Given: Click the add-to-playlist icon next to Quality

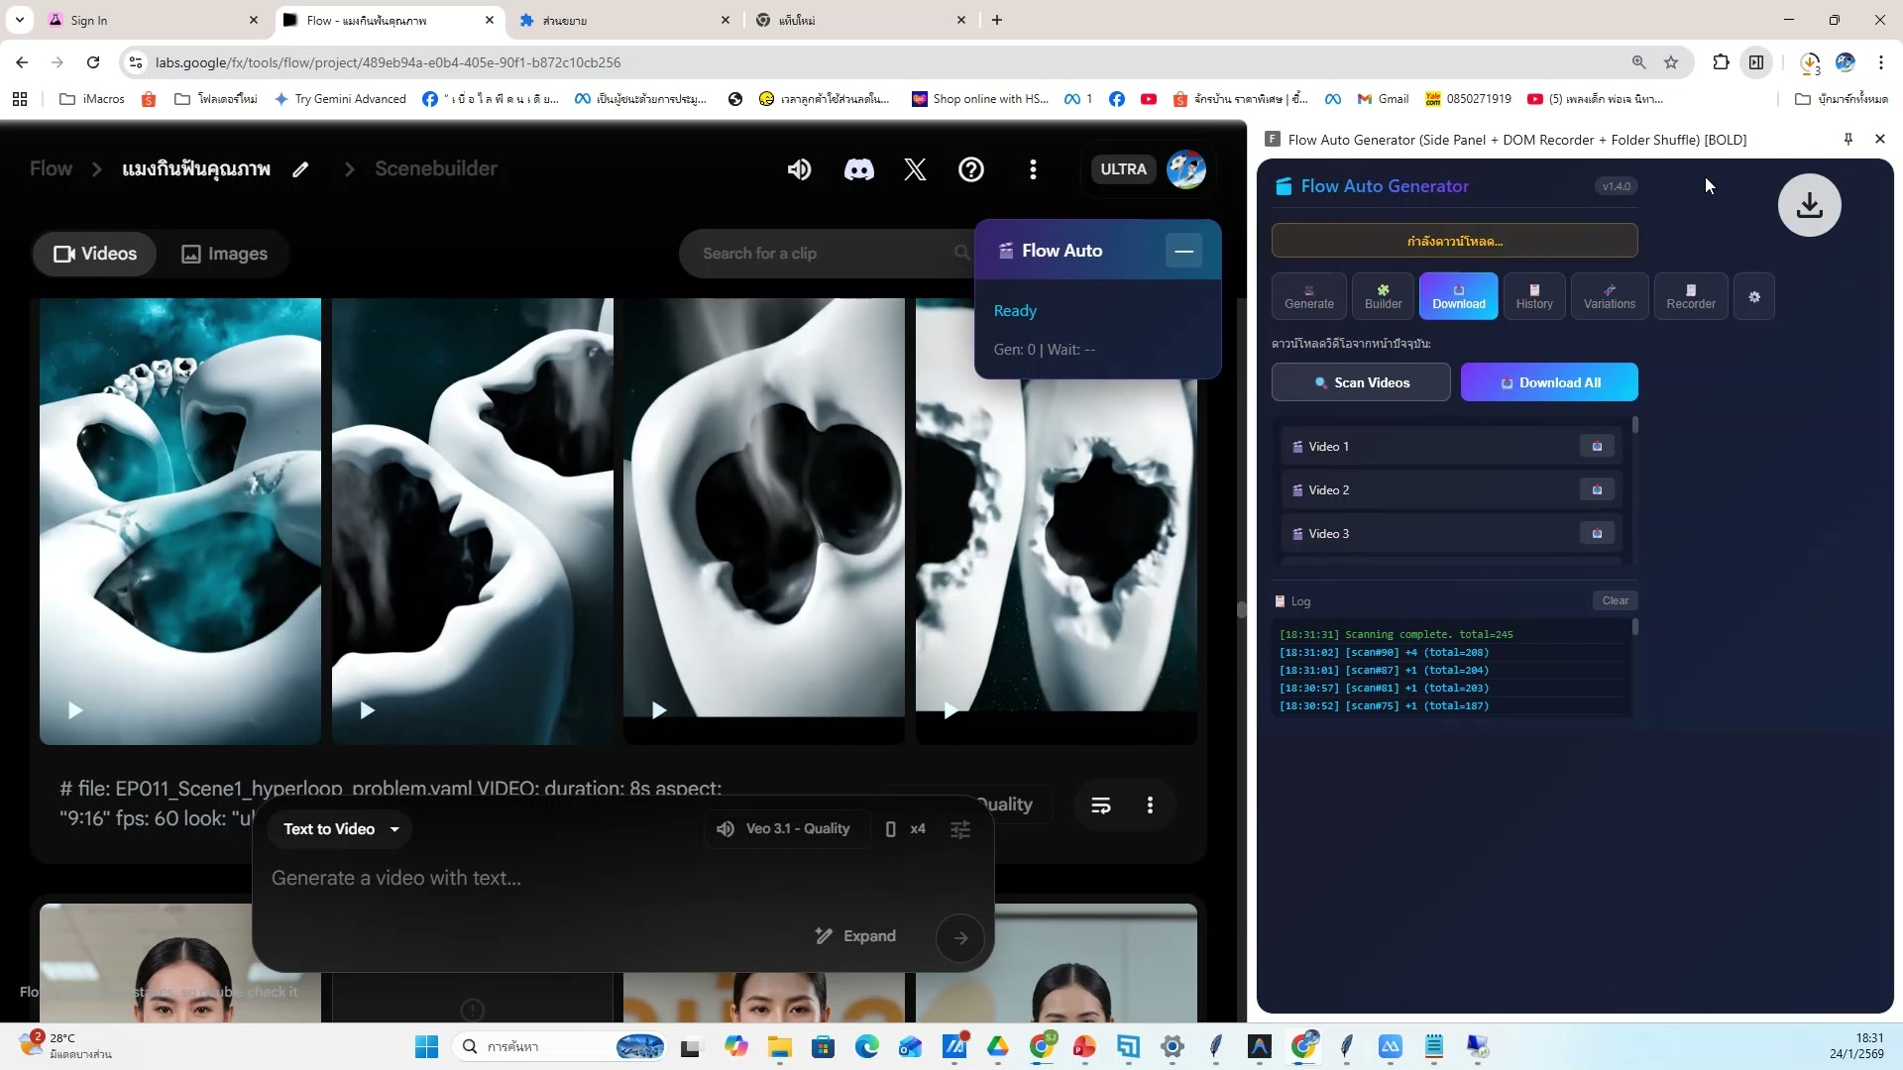Looking at the screenshot, I should click(x=1101, y=804).
